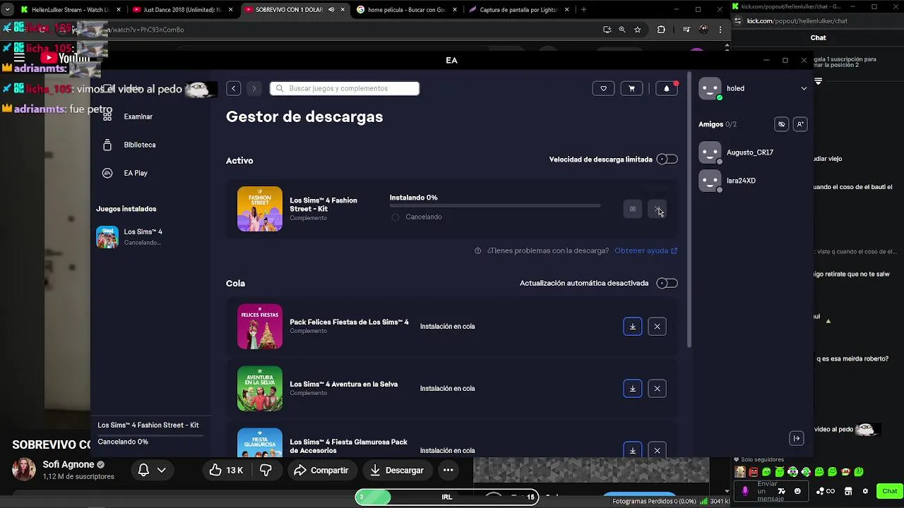The height and width of the screenshot is (508, 904).
Task: Search in the Buscar juegos y complementos field
Action: pos(345,88)
